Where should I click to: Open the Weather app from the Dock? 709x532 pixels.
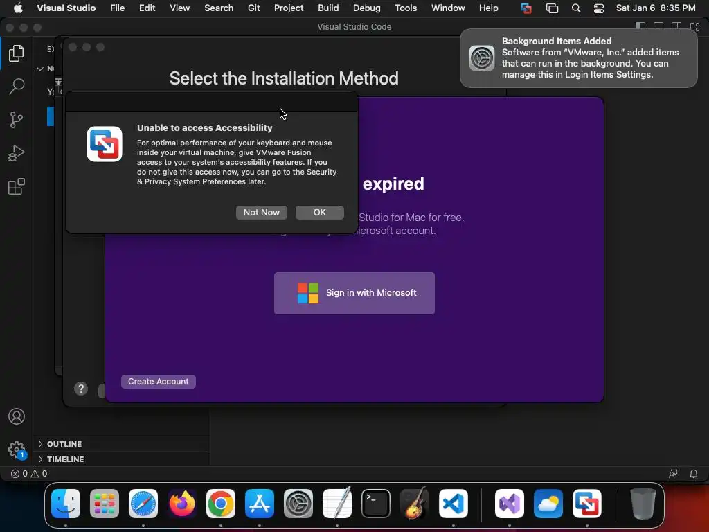click(548, 504)
